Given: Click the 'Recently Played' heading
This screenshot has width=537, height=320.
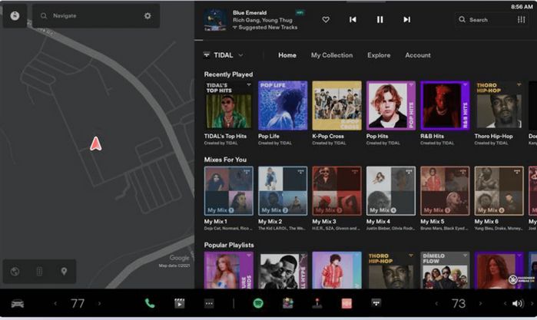Looking at the screenshot, I should [x=228, y=74].
